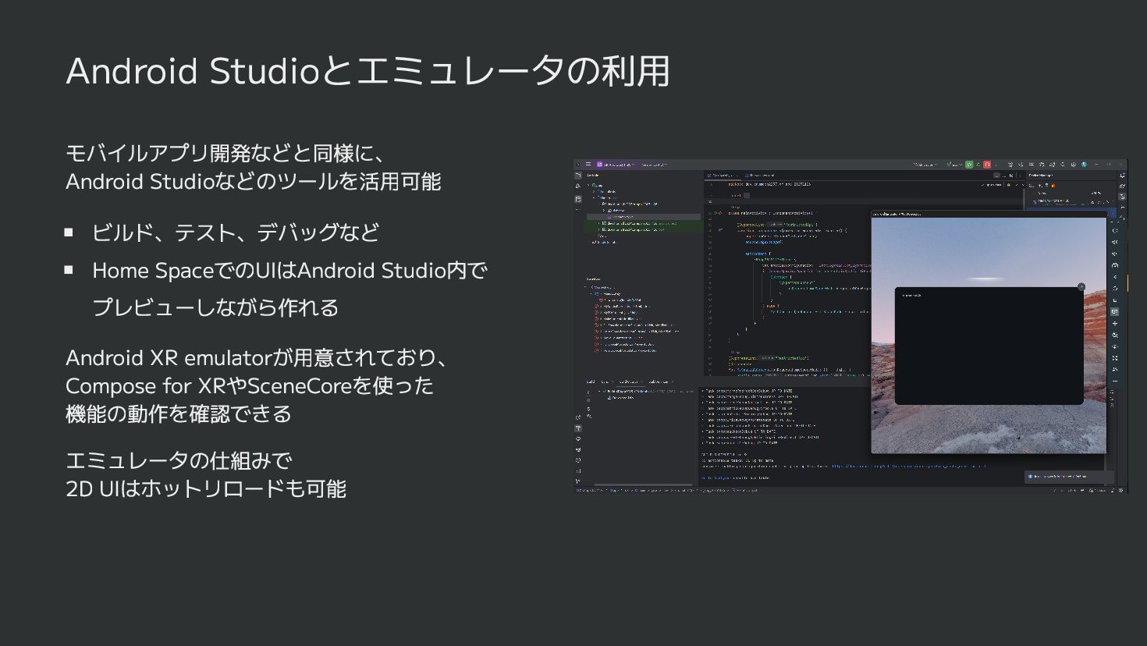Open the Android project view dropdown
Screen dimensions: 1147x646
[593, 175]
